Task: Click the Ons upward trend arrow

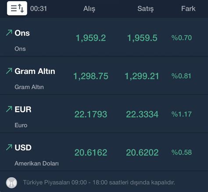Action: pos(9,33)
